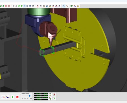Click the gray document panel toolbar icon
The height and width of the screenshot is (103, 127).
33,6
